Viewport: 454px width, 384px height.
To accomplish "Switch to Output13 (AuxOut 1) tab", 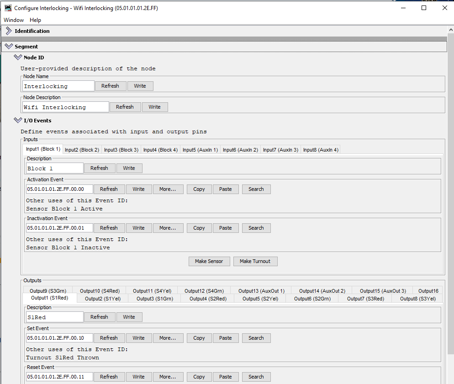I will pos(261,291).
